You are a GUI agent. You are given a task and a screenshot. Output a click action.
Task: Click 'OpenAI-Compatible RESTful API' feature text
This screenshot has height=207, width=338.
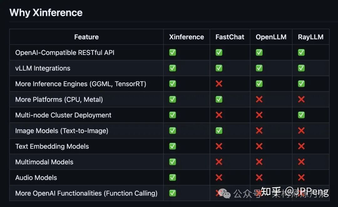65,53
